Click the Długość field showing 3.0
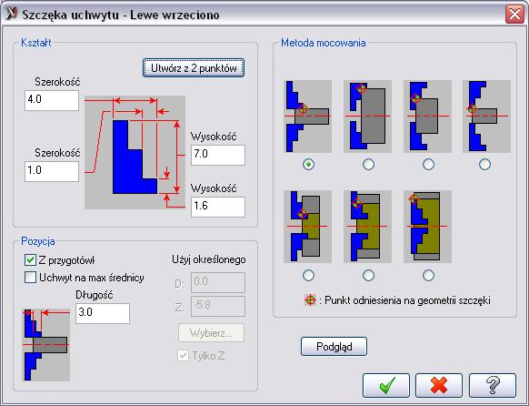Image resolution: width=529 pixels, height=406 pixels. click(103, 313)
